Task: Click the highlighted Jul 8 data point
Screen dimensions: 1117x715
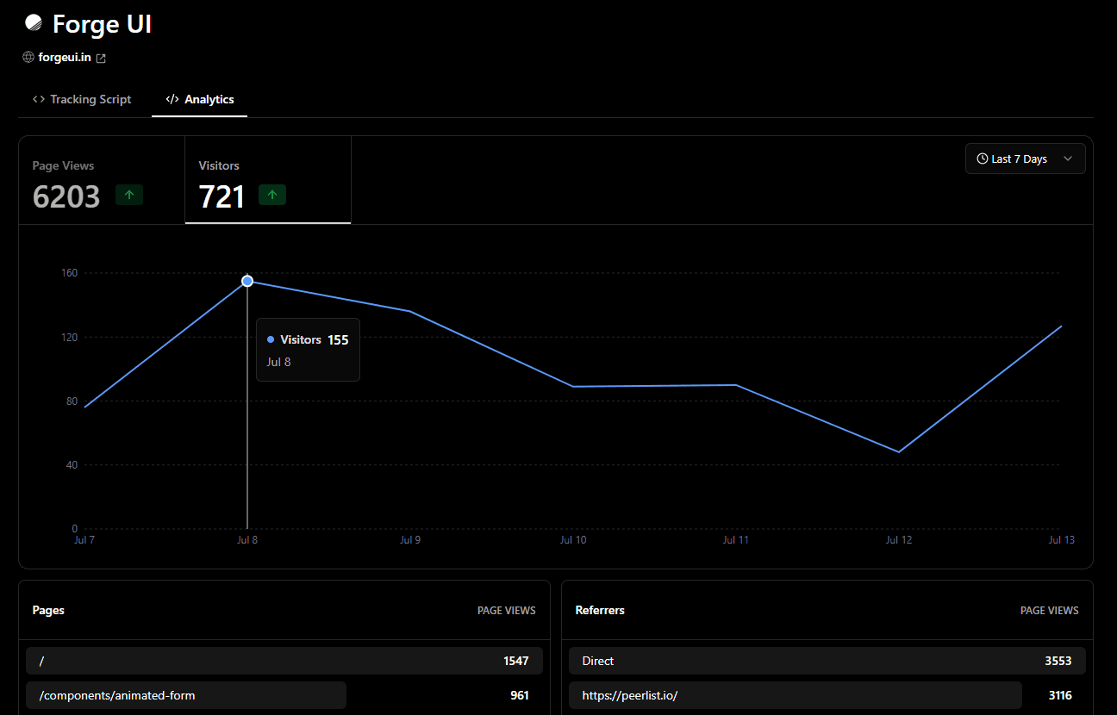Action: tap(247, 281)
